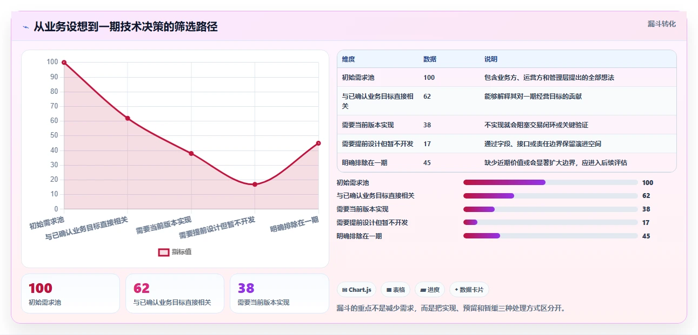
Task: Toggle the 指标值 legend swatch
Action: 164,252
